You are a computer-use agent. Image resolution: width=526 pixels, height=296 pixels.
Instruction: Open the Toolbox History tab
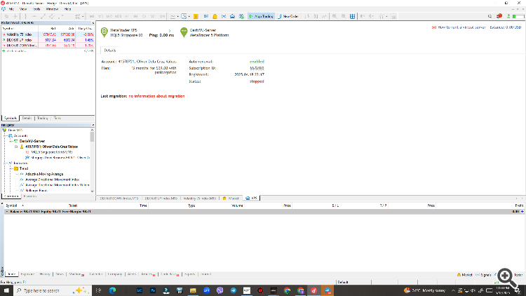[x=45, y=274]
